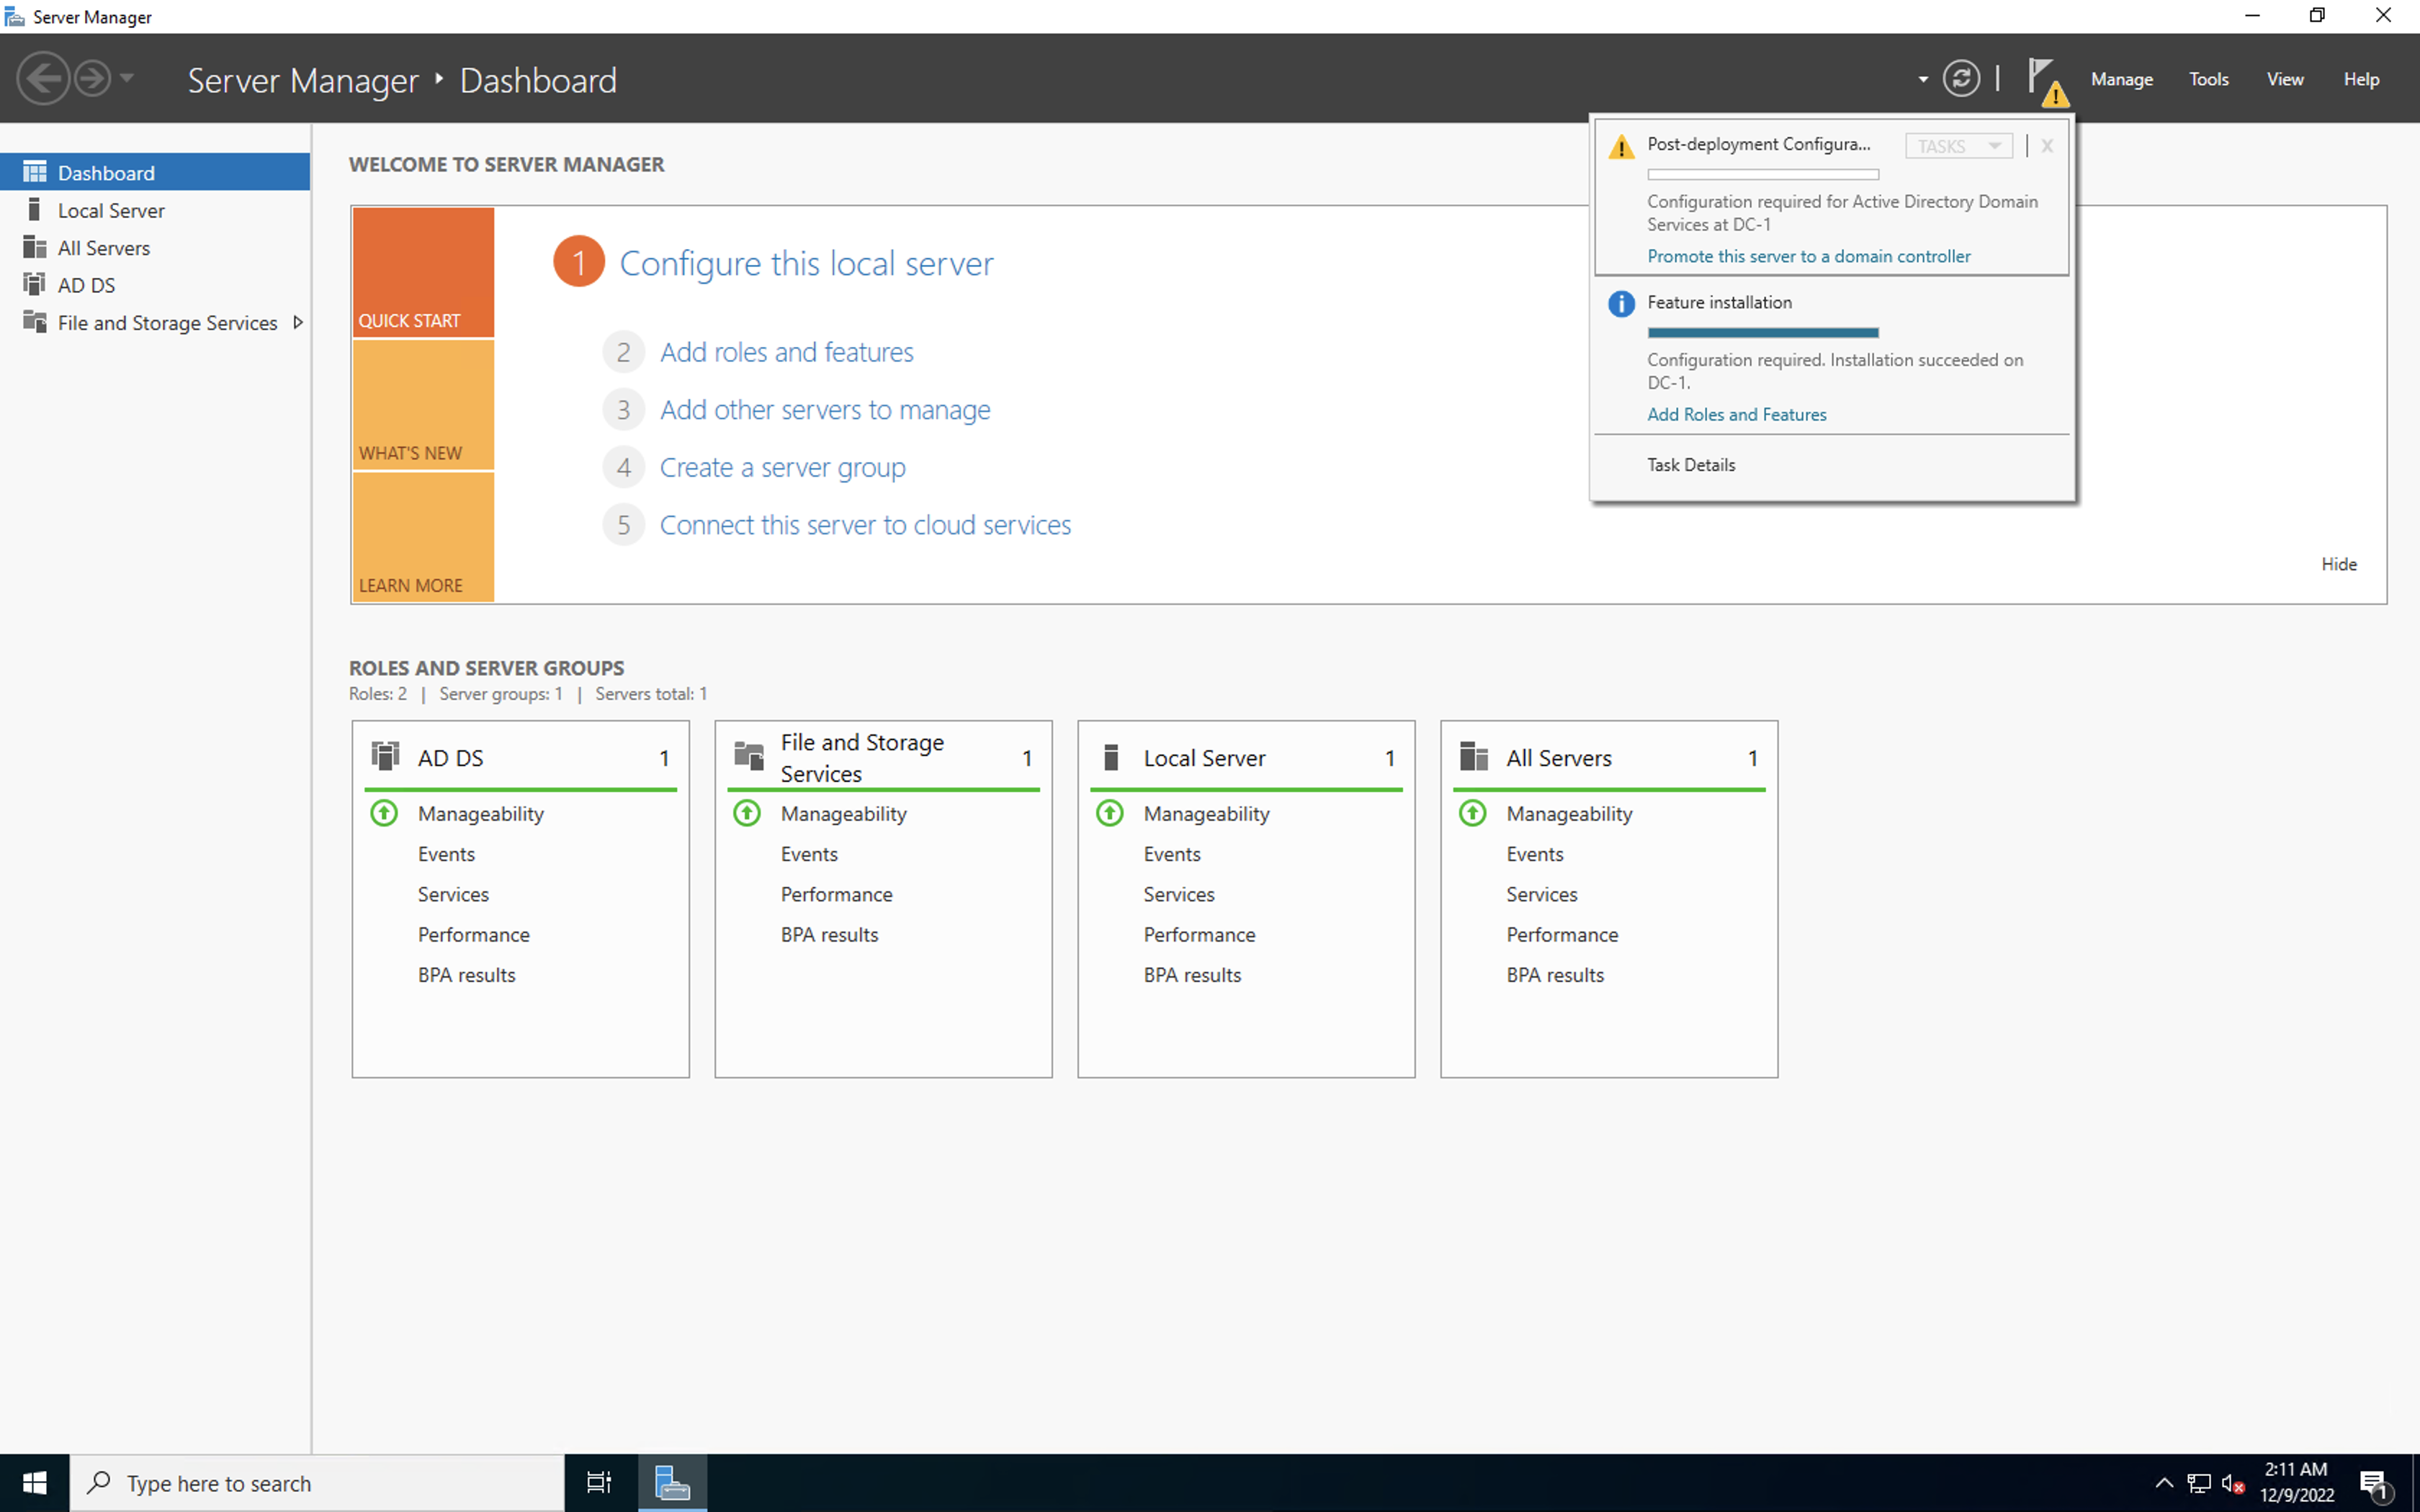Click the back navigation arrow
The width and height of the screenshot is (2420, 1512).
click(x=43, y=78)
